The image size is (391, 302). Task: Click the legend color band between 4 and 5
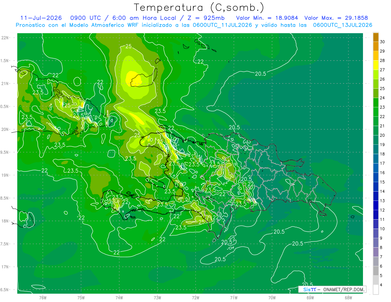tap(376, 280)
